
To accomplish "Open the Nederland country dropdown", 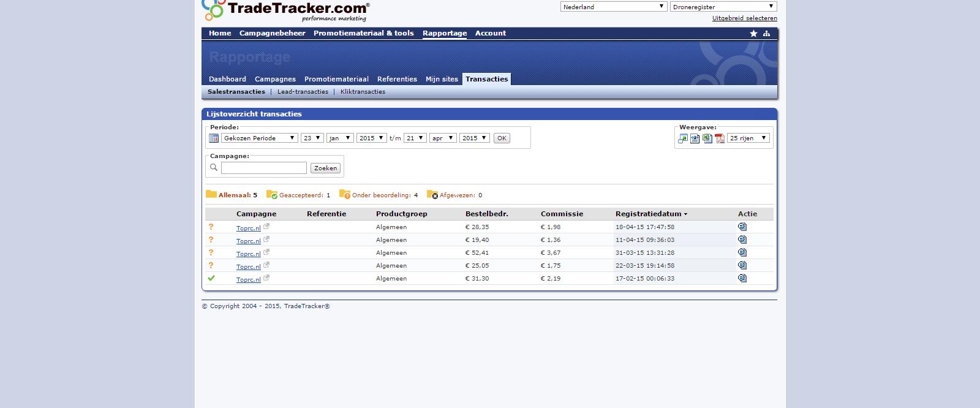I will click(614, 7).
